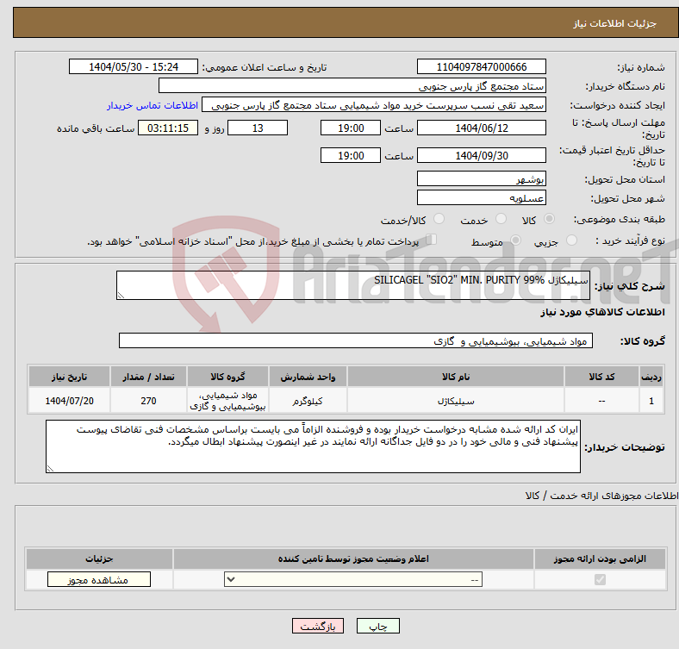Click the quantity cell 270
Screen dimensions: 679x649
(x=148, y=401)
